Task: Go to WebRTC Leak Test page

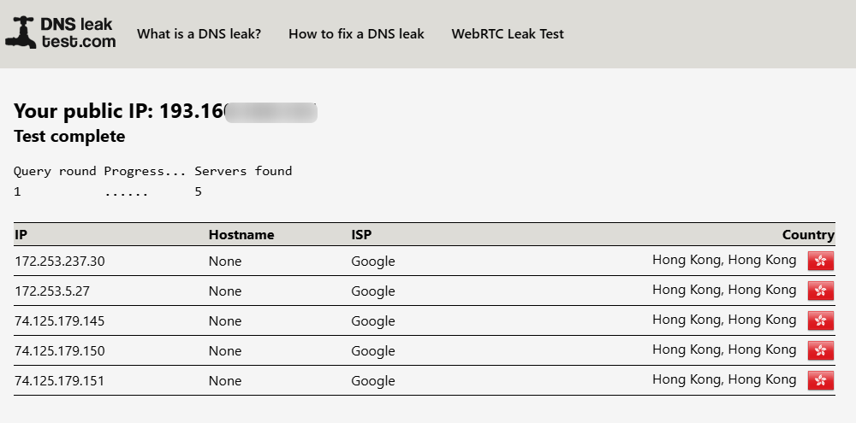Action: (508, 34)
